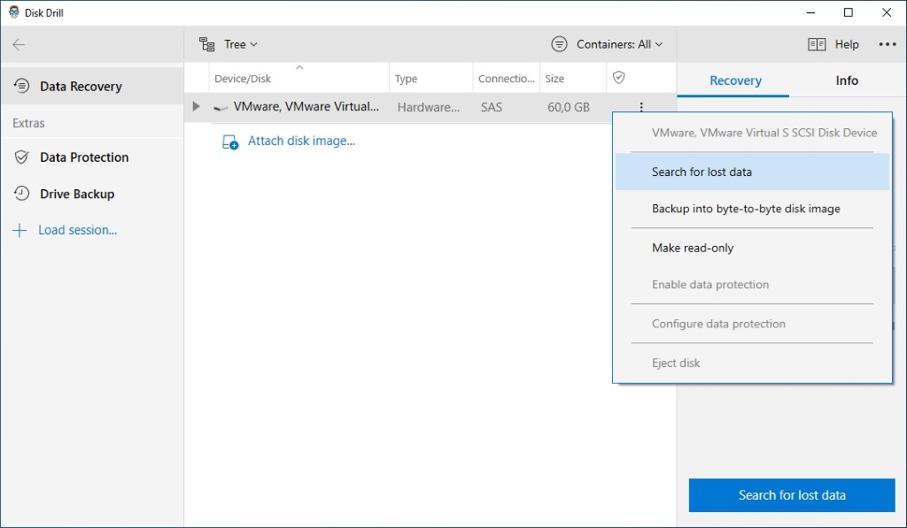Choose Make read-only in context menu
The image size is (907, 528).
(752, 248)
